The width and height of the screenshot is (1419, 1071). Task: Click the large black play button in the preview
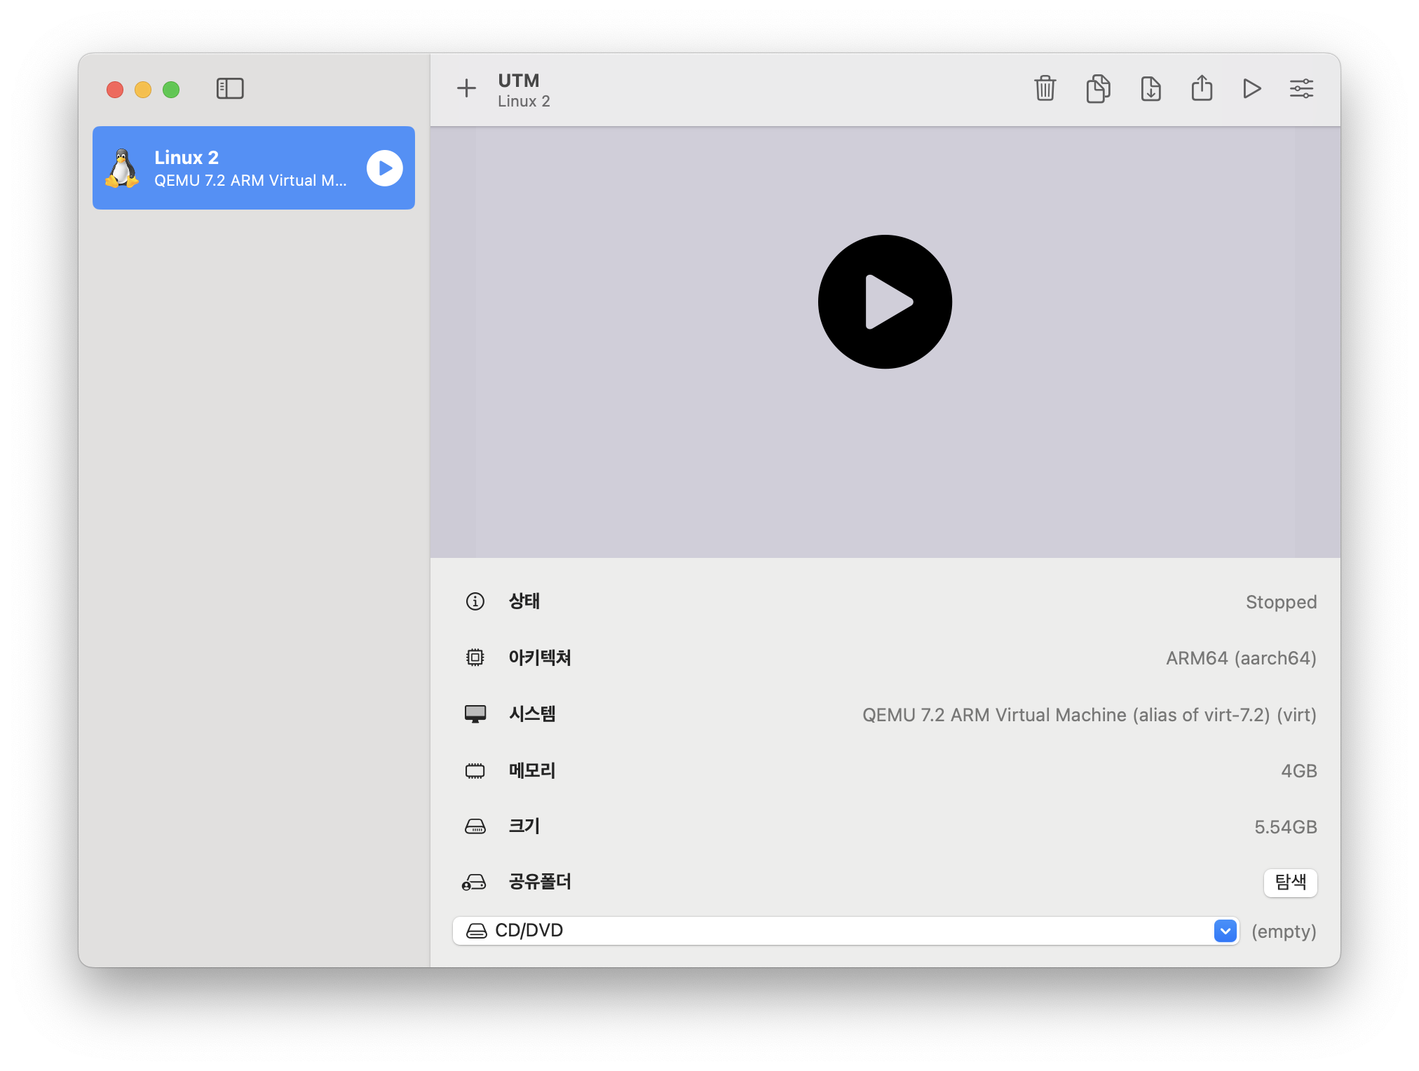pyautogui.click(x=885, y=301)
